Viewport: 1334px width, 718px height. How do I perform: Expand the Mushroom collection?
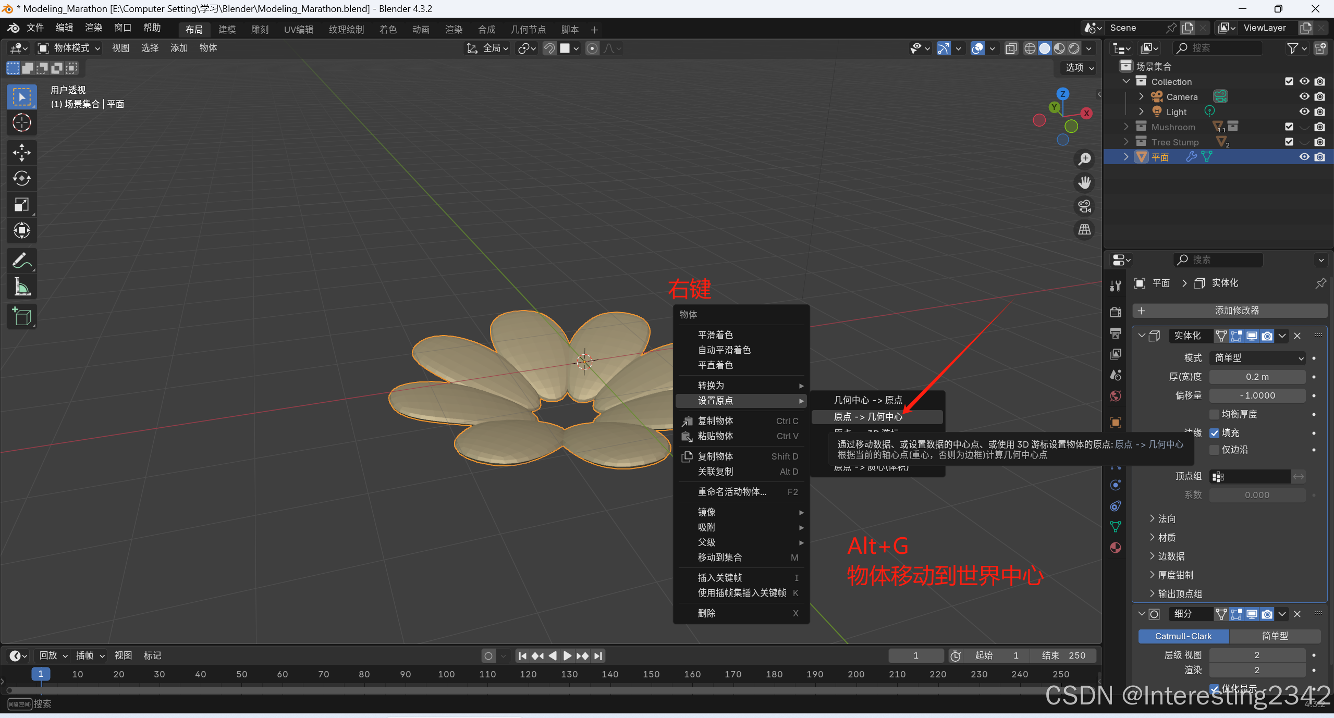click(x=1126, y=127)
